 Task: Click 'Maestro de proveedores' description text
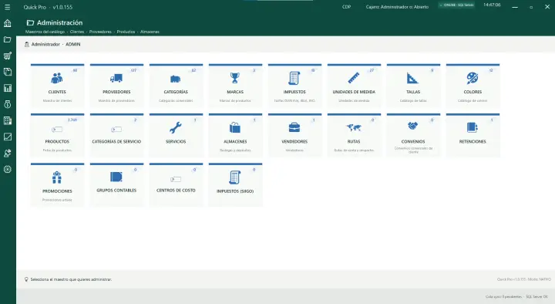116,101
